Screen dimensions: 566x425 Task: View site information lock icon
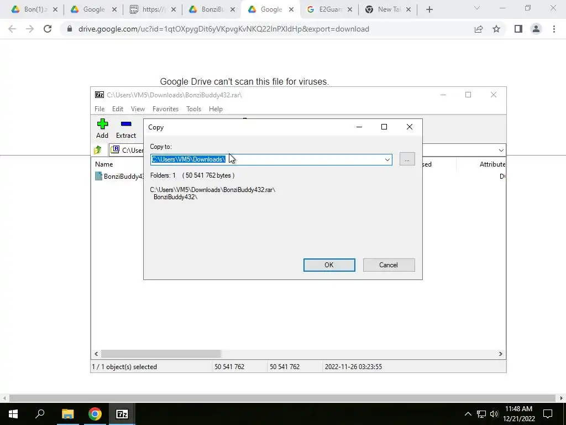click(70, 29)
